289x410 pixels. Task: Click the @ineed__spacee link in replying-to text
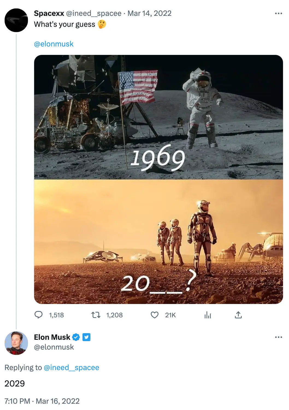[x=72, y=367]
